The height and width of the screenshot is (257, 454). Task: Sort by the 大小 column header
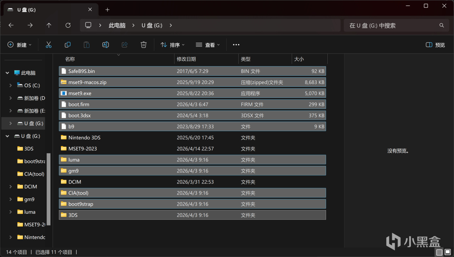(x=309, y=59)
